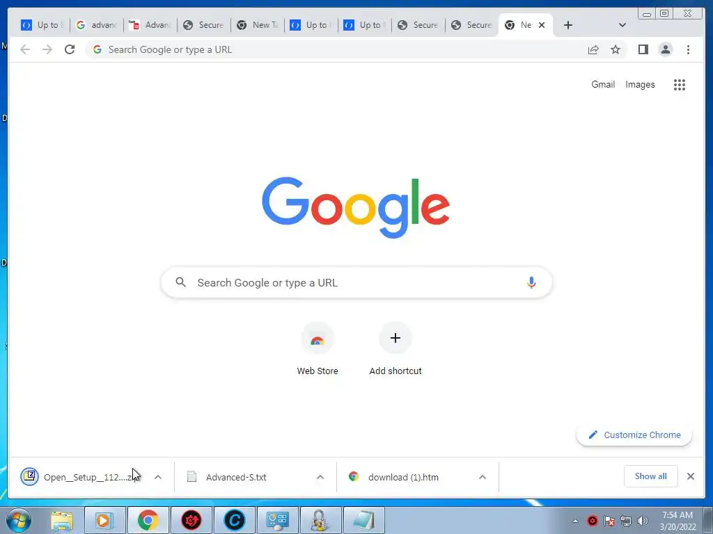The image size is (713, 534).
Task: Open Windows Media Player from taskbar
Action: (104, 520)
